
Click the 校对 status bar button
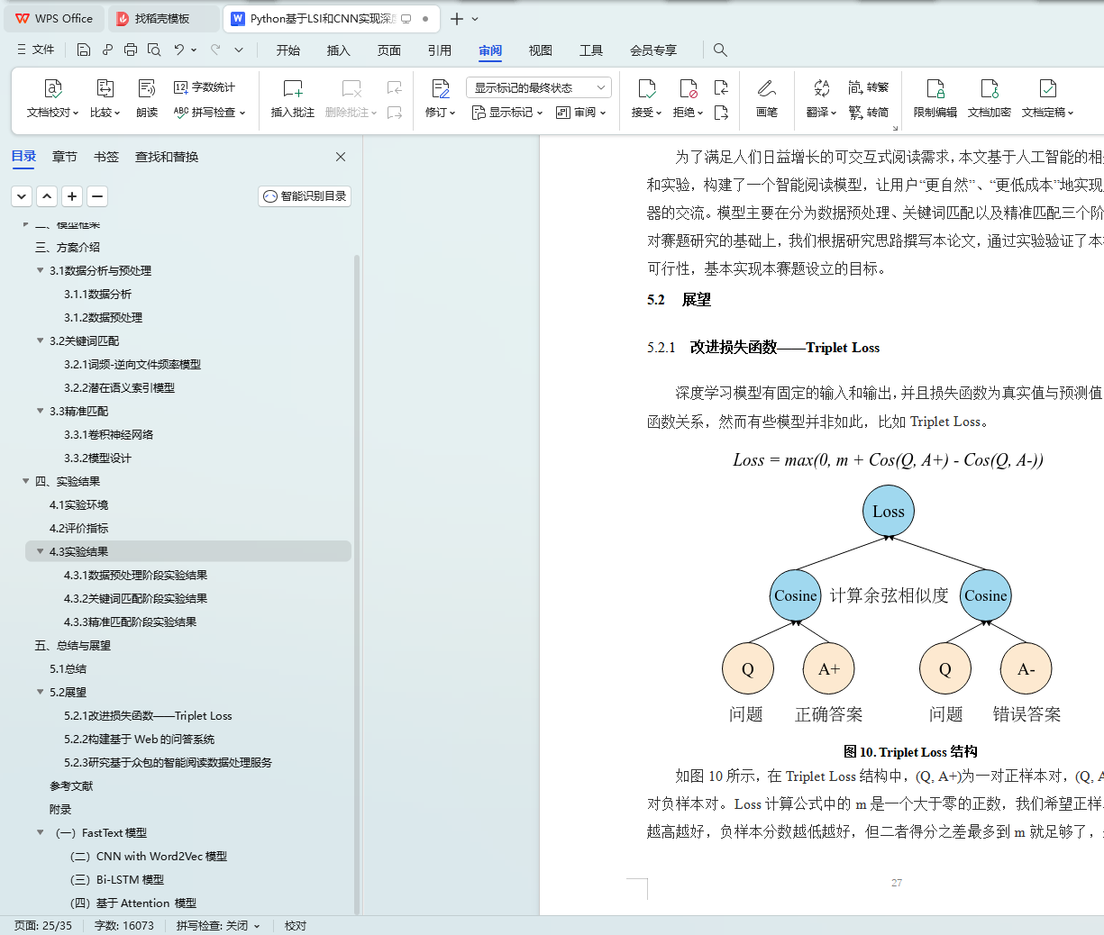296,925
